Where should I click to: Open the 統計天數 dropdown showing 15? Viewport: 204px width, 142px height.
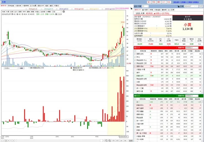(145, 6)
